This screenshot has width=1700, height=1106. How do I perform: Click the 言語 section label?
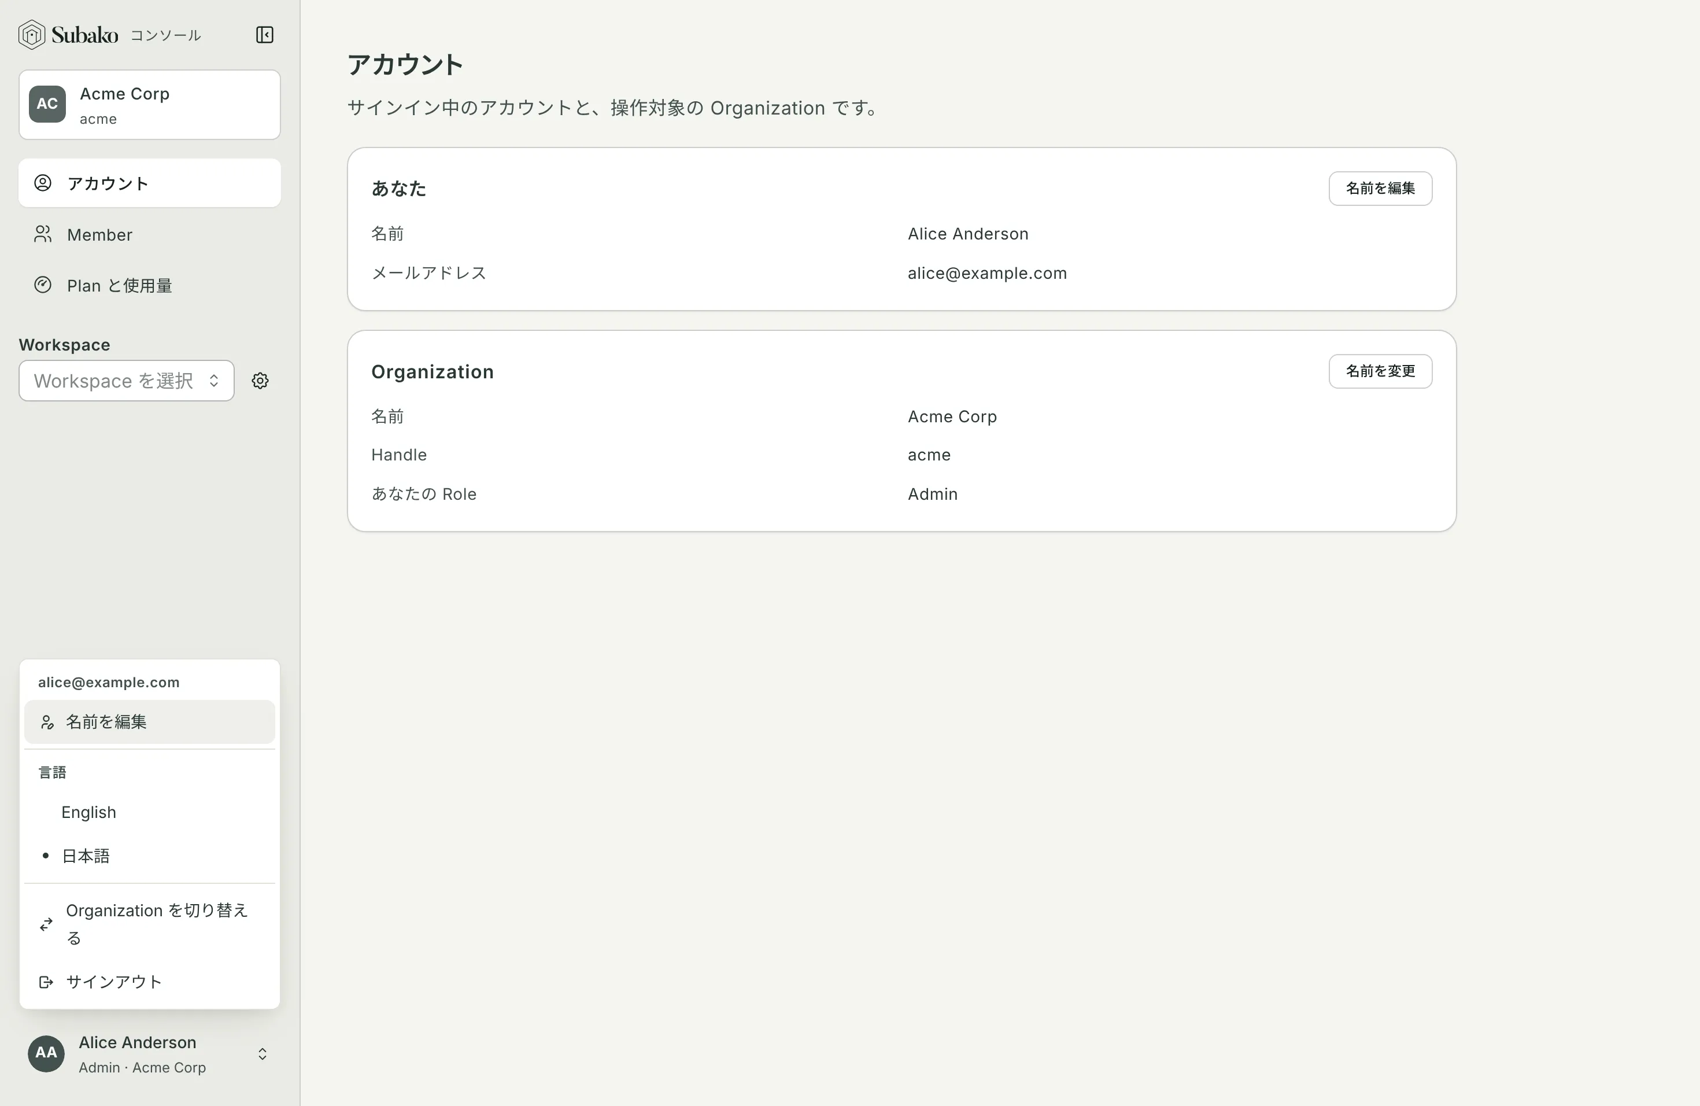click(x=52, y=772)
